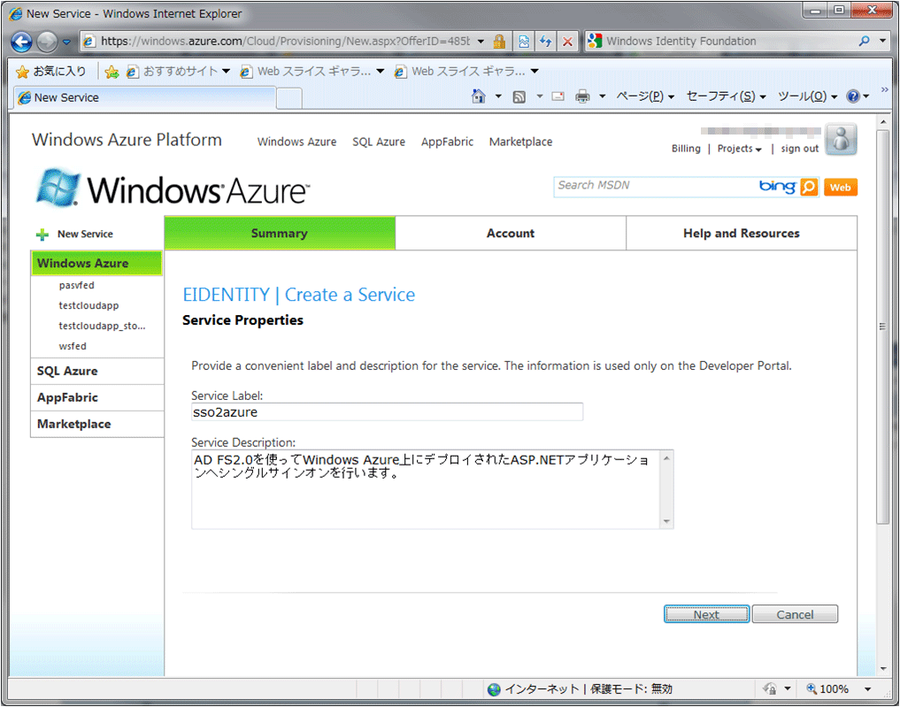Click the status bar privacy icon
900x707 pixels.
click(770, 688)
